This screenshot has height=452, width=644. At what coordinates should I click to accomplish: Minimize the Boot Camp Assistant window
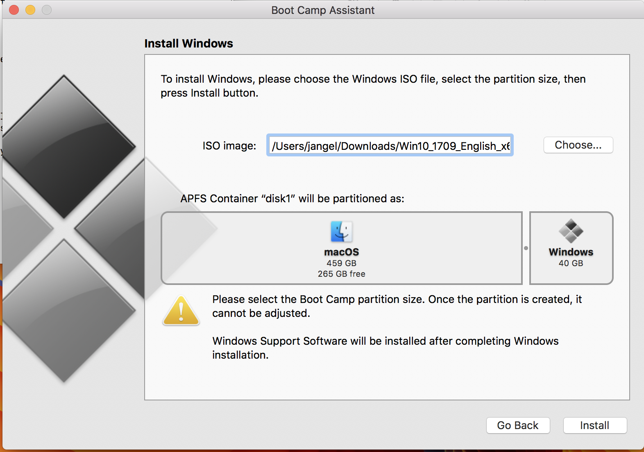point(30,10)
